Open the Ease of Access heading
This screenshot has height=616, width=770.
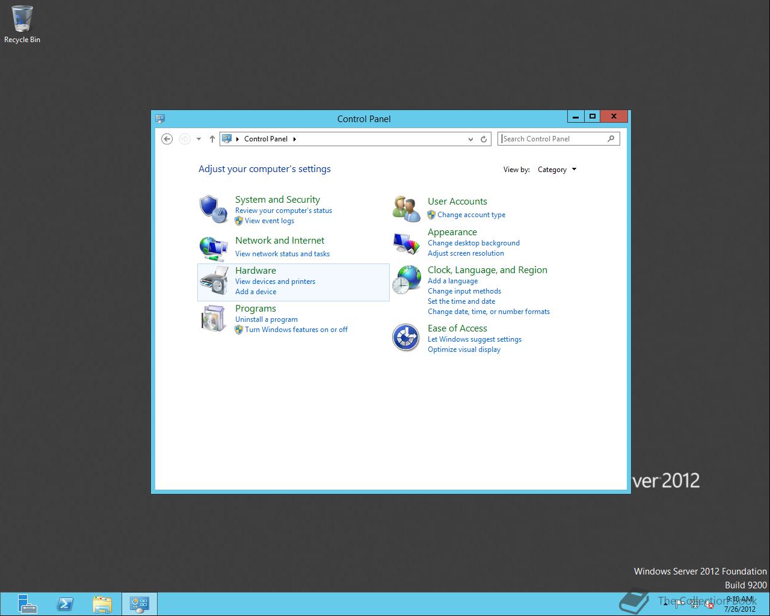pyautogui.click(x=457, y=328)
